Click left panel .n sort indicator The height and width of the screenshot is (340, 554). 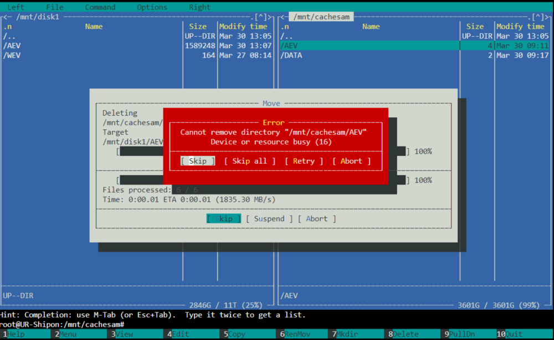8,27
